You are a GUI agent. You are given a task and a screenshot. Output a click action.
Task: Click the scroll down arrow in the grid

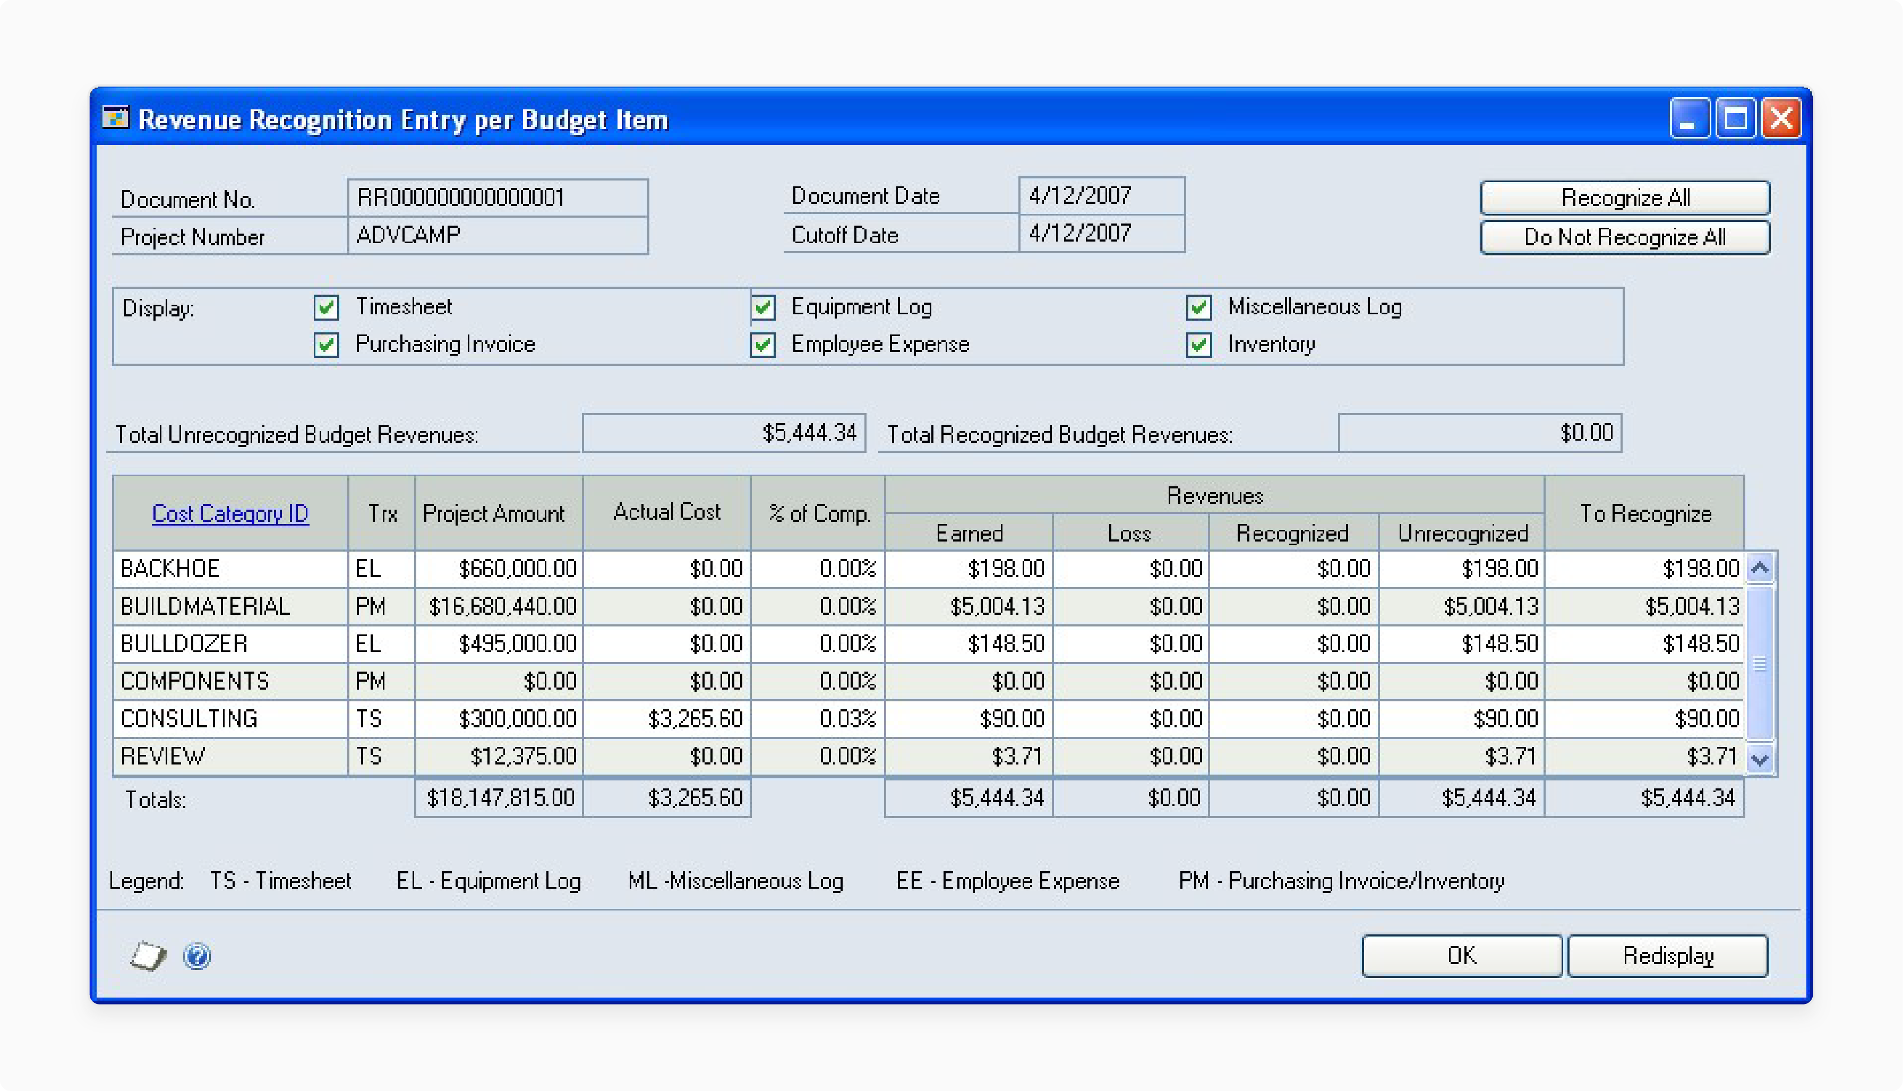point(1760,759)
